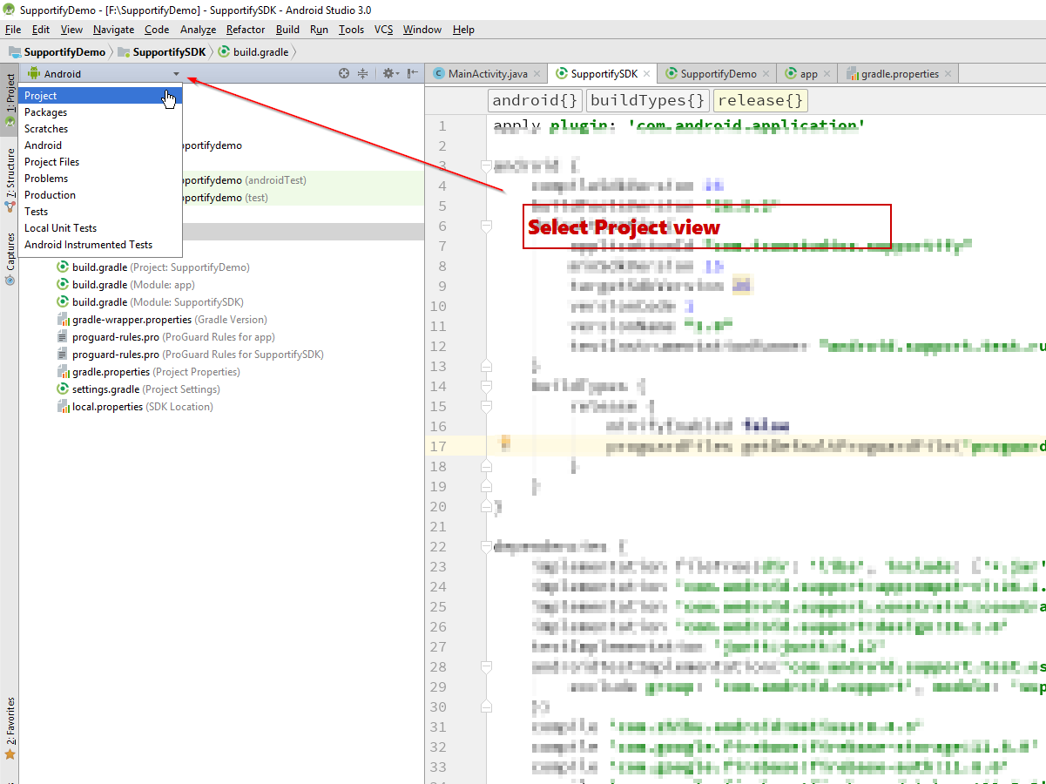Choose Android from the view list
The height and width of the screenshot is (784, 1046).
(x=100, y=145)
